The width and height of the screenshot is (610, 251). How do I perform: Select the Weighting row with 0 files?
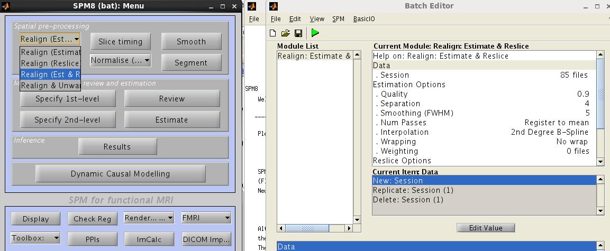[x=484, y=151]
